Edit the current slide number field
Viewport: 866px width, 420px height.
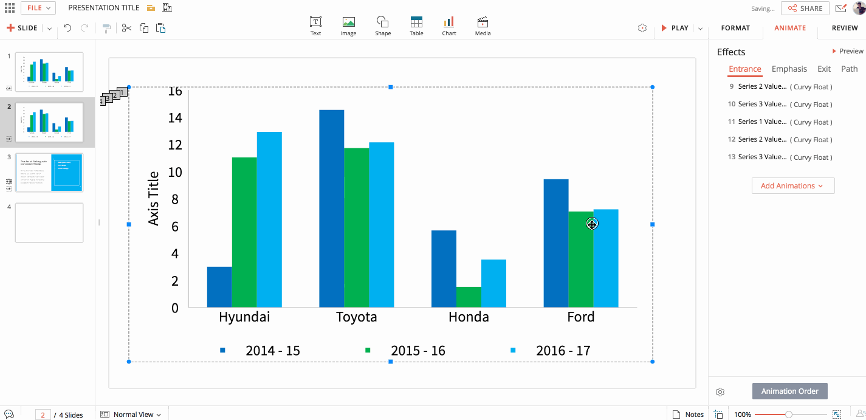pos(43,415)
